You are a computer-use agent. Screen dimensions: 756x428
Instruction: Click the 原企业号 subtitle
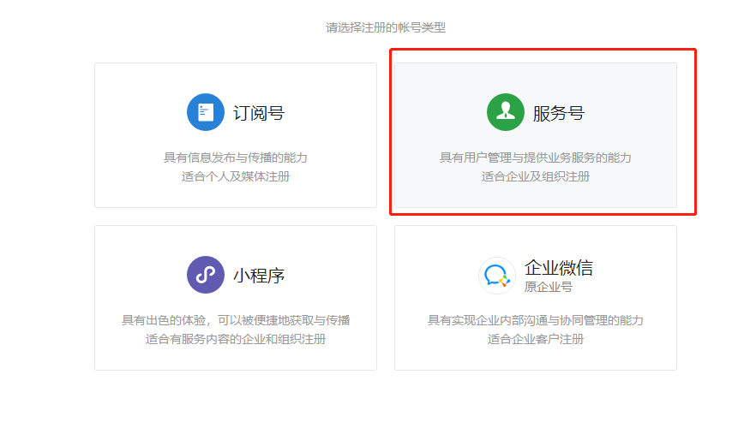tap(549, 287)
